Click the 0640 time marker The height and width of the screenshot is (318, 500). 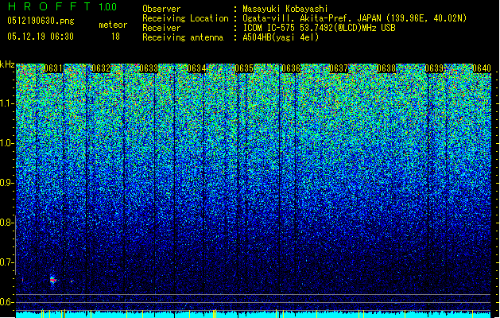482,68
